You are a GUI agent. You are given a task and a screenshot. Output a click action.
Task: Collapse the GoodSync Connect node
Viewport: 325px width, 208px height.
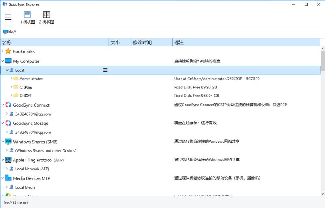3,105
